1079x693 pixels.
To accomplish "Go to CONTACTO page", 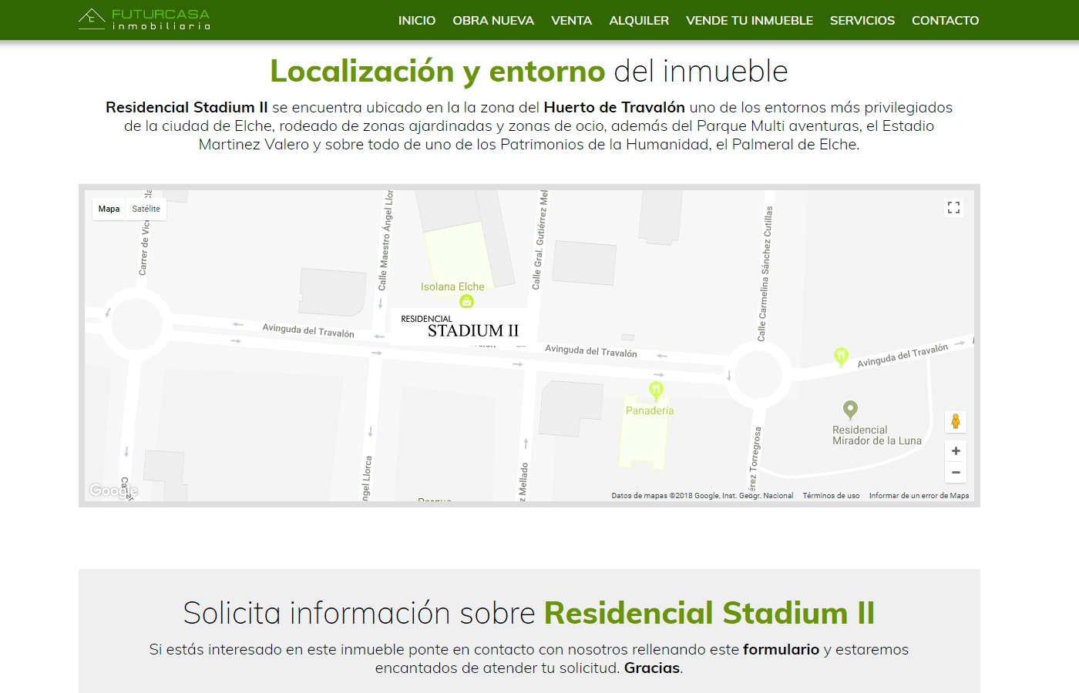I will pyautogui.click(x=945, y=21).
